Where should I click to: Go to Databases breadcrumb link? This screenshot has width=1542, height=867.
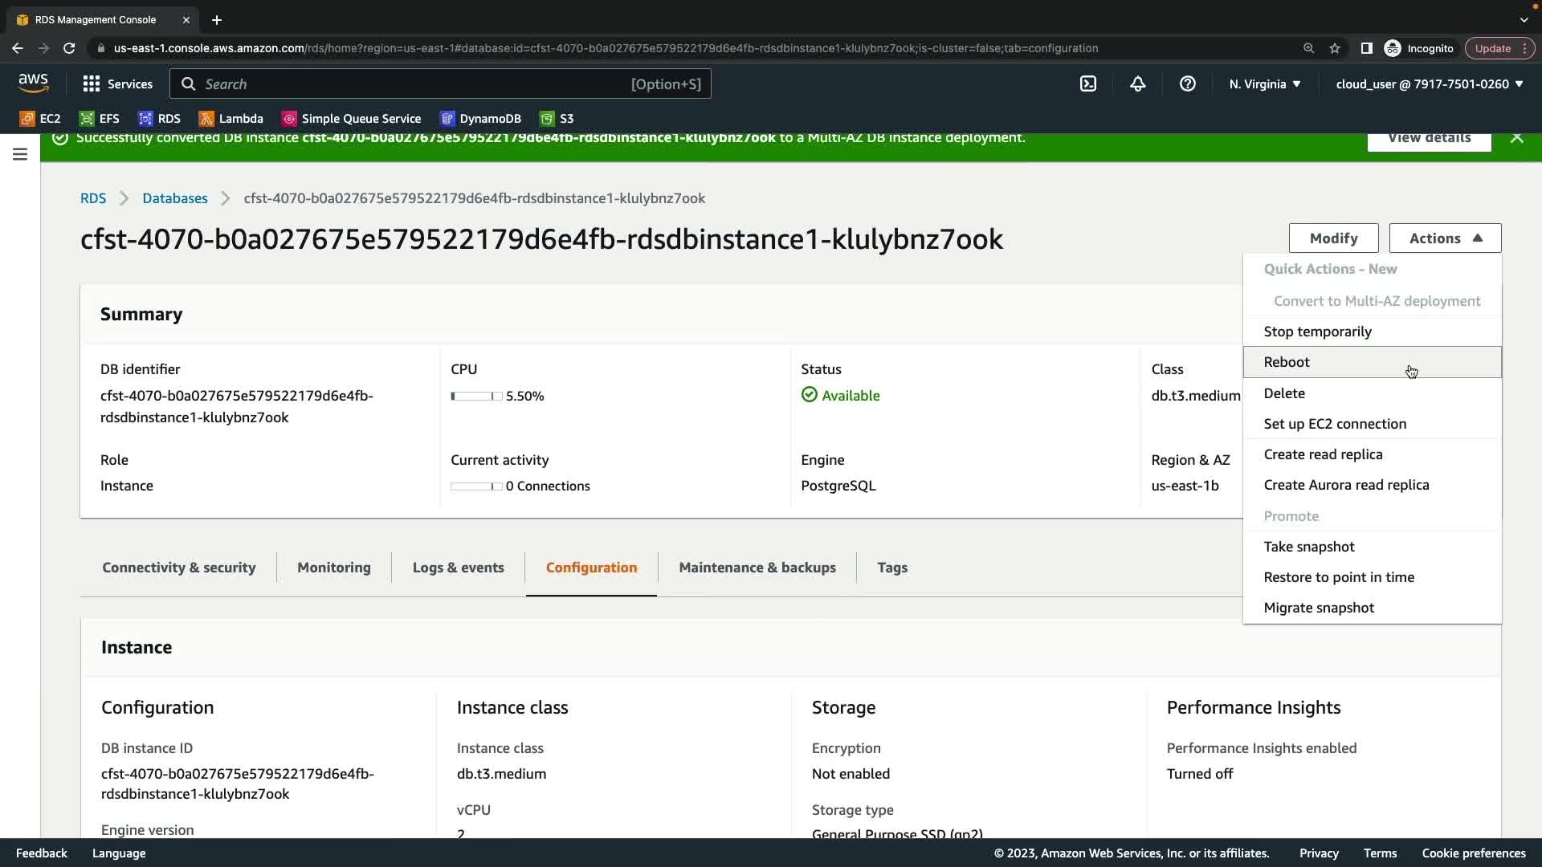[174, 198]
